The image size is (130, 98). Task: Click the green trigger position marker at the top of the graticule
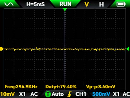click(x=65, y=9)
